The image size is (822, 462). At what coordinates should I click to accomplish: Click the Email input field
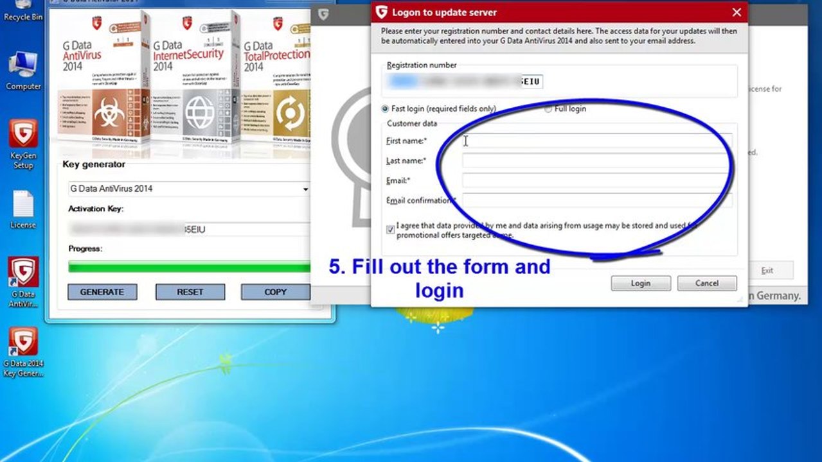tap(597, 181)
